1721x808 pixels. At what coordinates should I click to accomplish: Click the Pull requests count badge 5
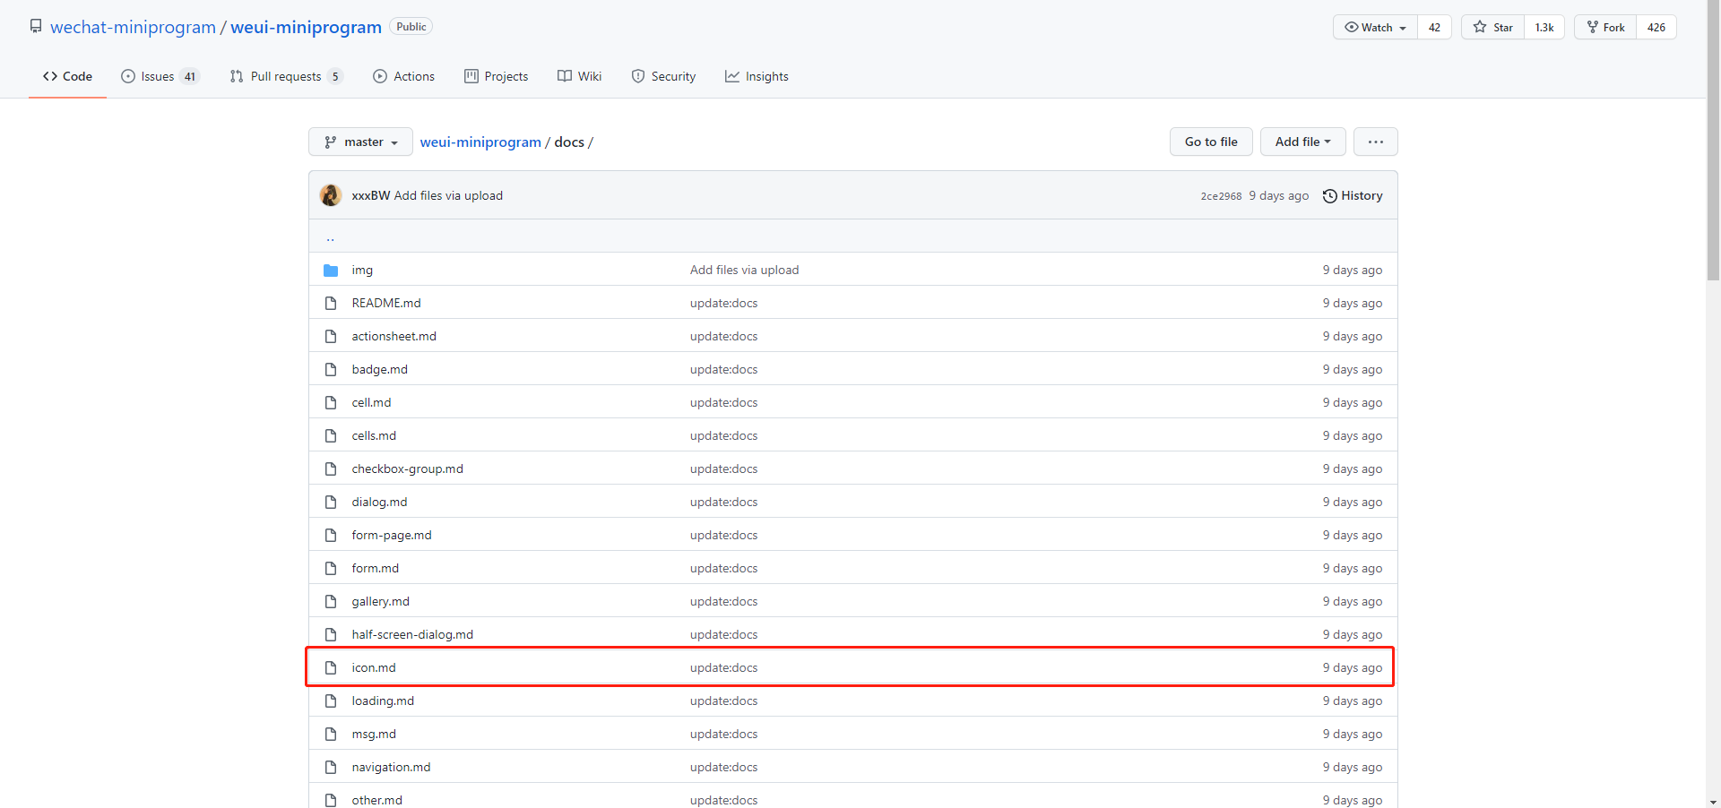click(335, 76)
